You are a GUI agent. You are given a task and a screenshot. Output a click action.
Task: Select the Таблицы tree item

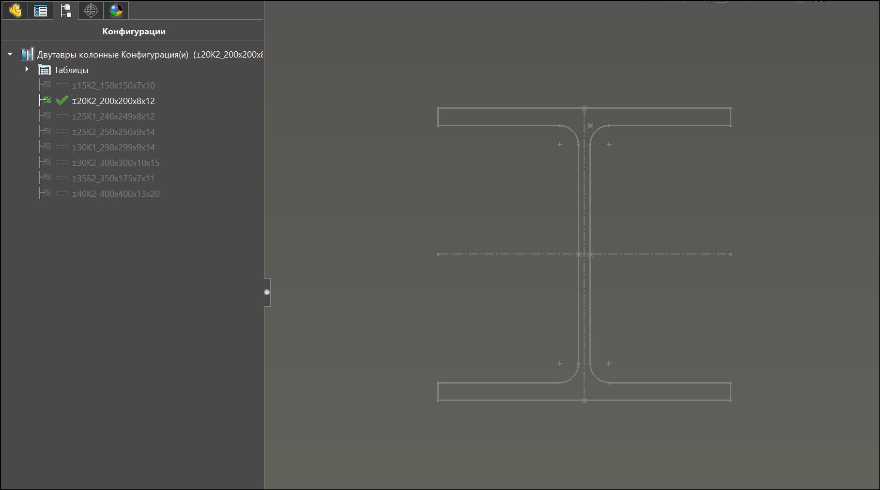pos(71,70)
